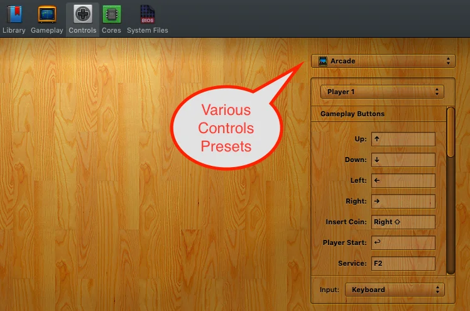The height and width of the screenshot is (311, 470).
Task: Click the Service F2 binding field
Action: pos(403,263)
